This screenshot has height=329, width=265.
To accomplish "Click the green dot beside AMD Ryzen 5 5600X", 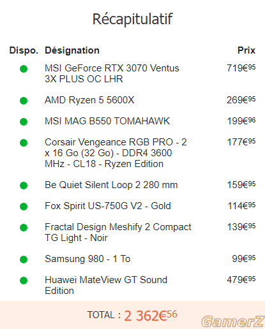I will [24, 101].
